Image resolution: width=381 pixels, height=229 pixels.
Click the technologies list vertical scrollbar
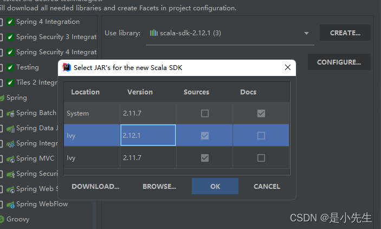[94, 215]
